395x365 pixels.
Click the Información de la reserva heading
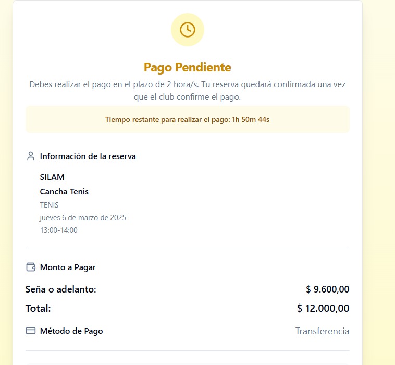(88, 156)
